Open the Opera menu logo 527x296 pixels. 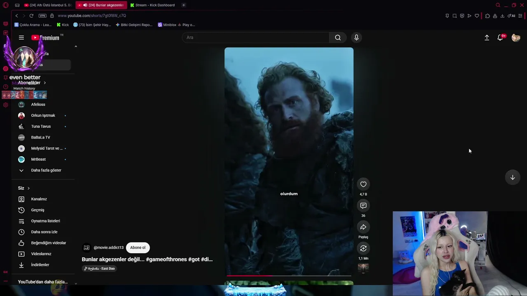[x=5, y=5]
